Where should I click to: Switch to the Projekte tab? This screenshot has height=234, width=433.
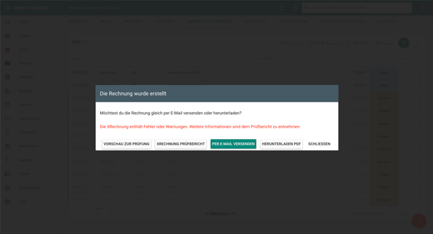point(133,21)
